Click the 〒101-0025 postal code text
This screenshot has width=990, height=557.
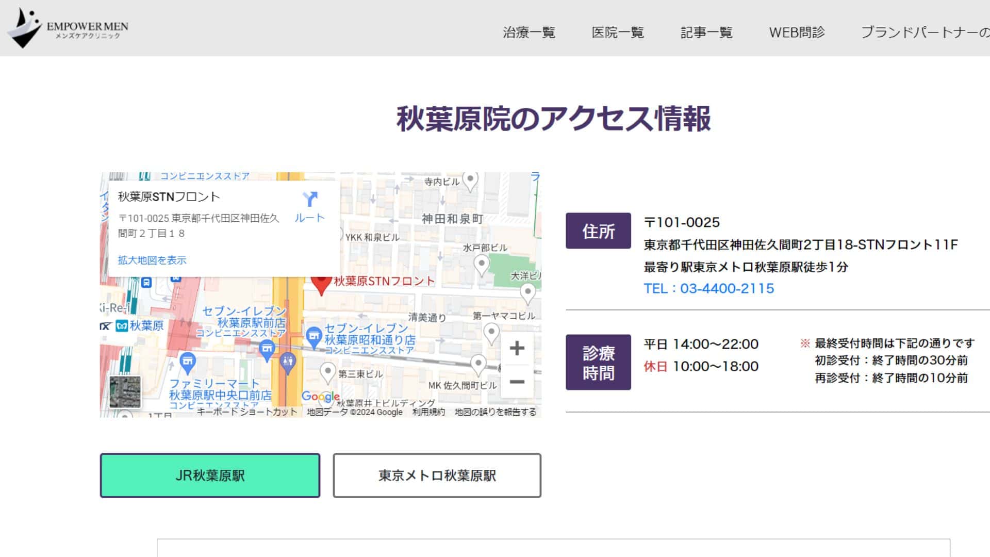tap(682, 222)
